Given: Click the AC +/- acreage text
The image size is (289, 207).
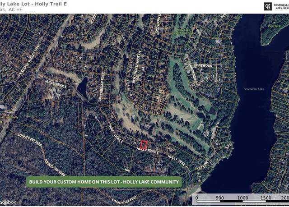Looking at the screenshot, I should point(16,9).
